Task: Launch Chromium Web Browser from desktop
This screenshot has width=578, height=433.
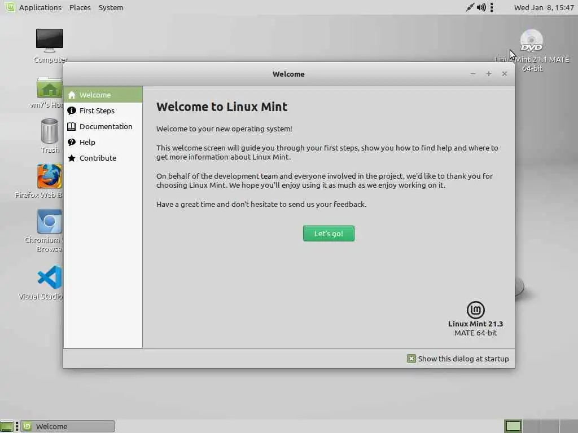Action: (x=50, y=222)
